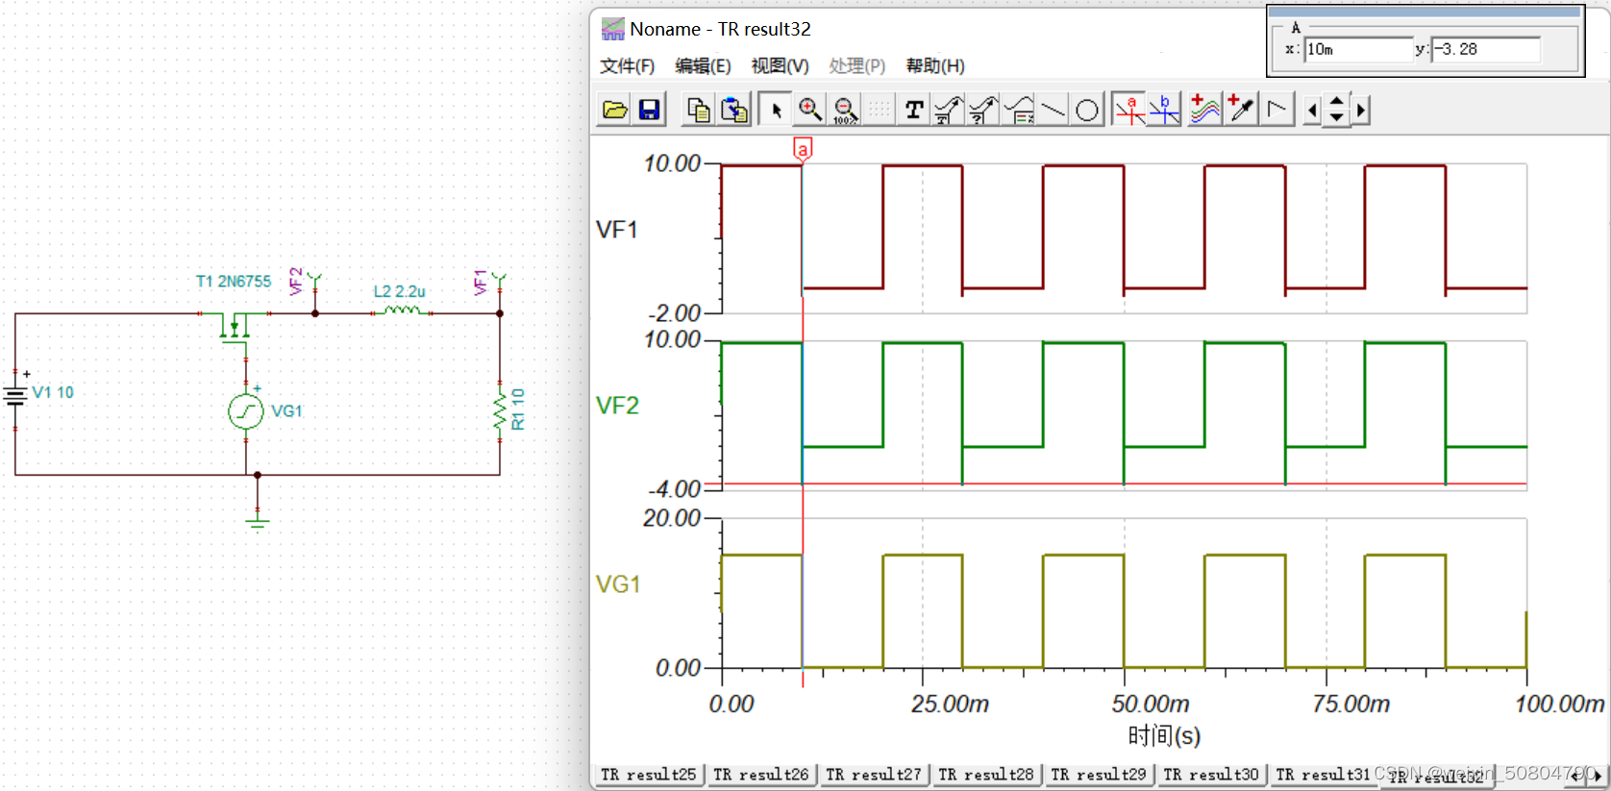Screen dimensions: 1611x791
Task: Select the Text tool T icon
Action: click(914, 110)
